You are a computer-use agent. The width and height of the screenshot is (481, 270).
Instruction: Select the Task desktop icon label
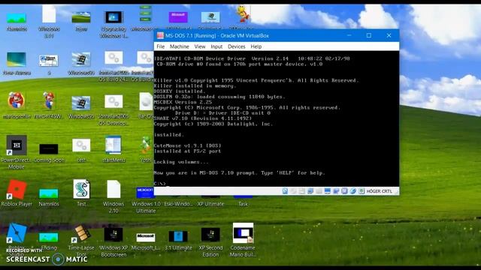[x=243, y=204]
